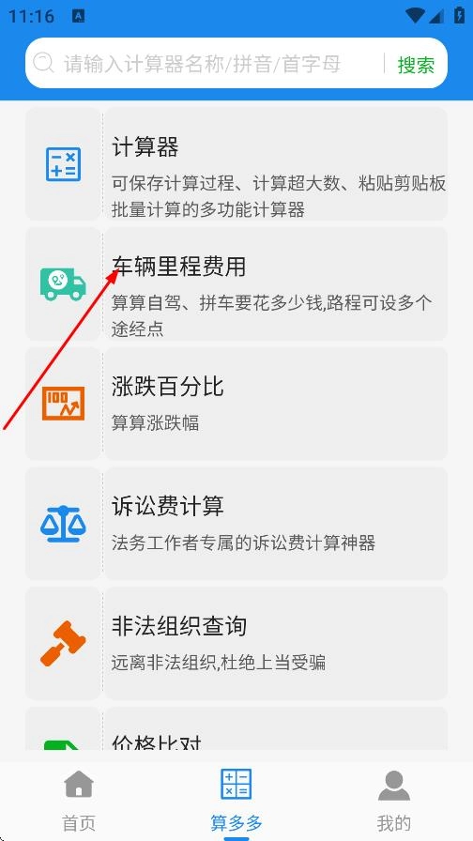Tap the blue balance scales icon
The image size is (473, 841).
tap(63, 524)
